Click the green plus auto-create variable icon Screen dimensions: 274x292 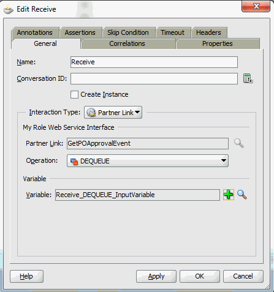pos(229,195)
